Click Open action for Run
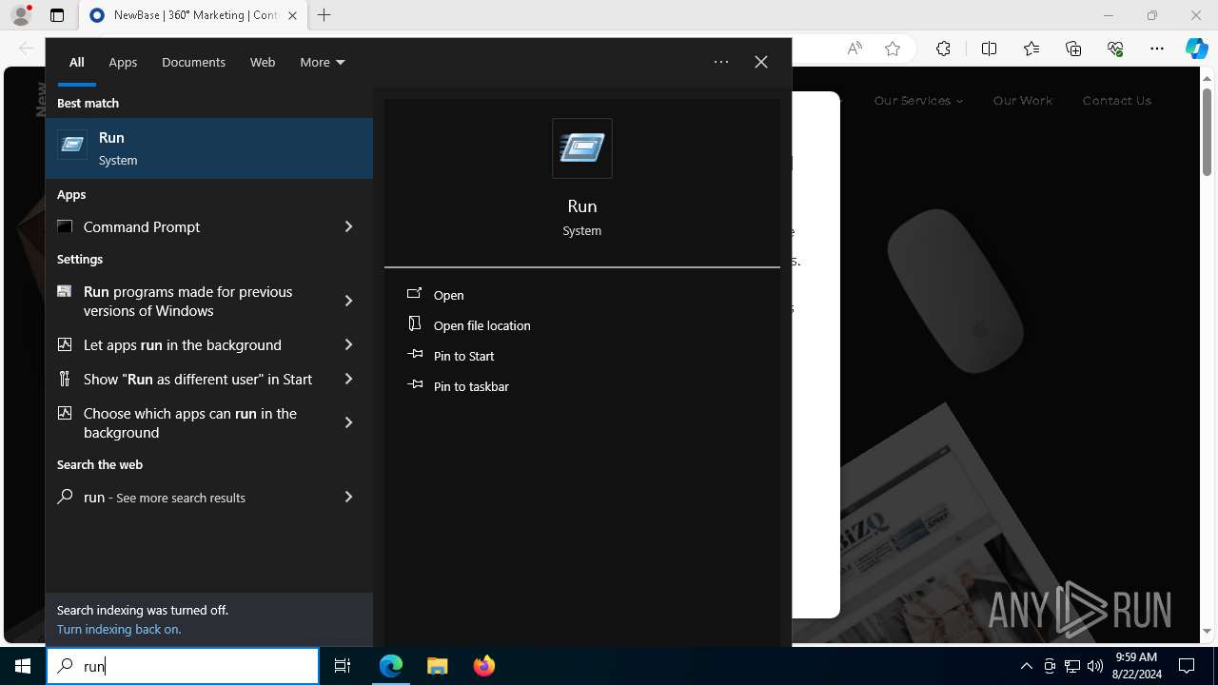This screenshot has width=1218, height=685. (x=449, y=295)
